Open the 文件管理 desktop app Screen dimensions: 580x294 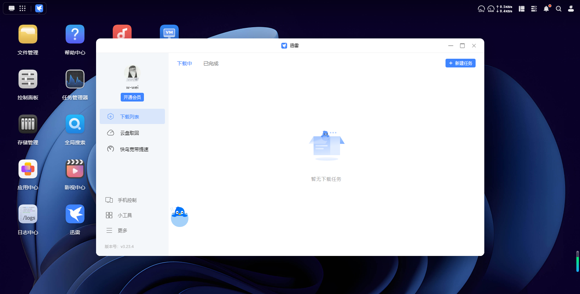tap(28, 34)
